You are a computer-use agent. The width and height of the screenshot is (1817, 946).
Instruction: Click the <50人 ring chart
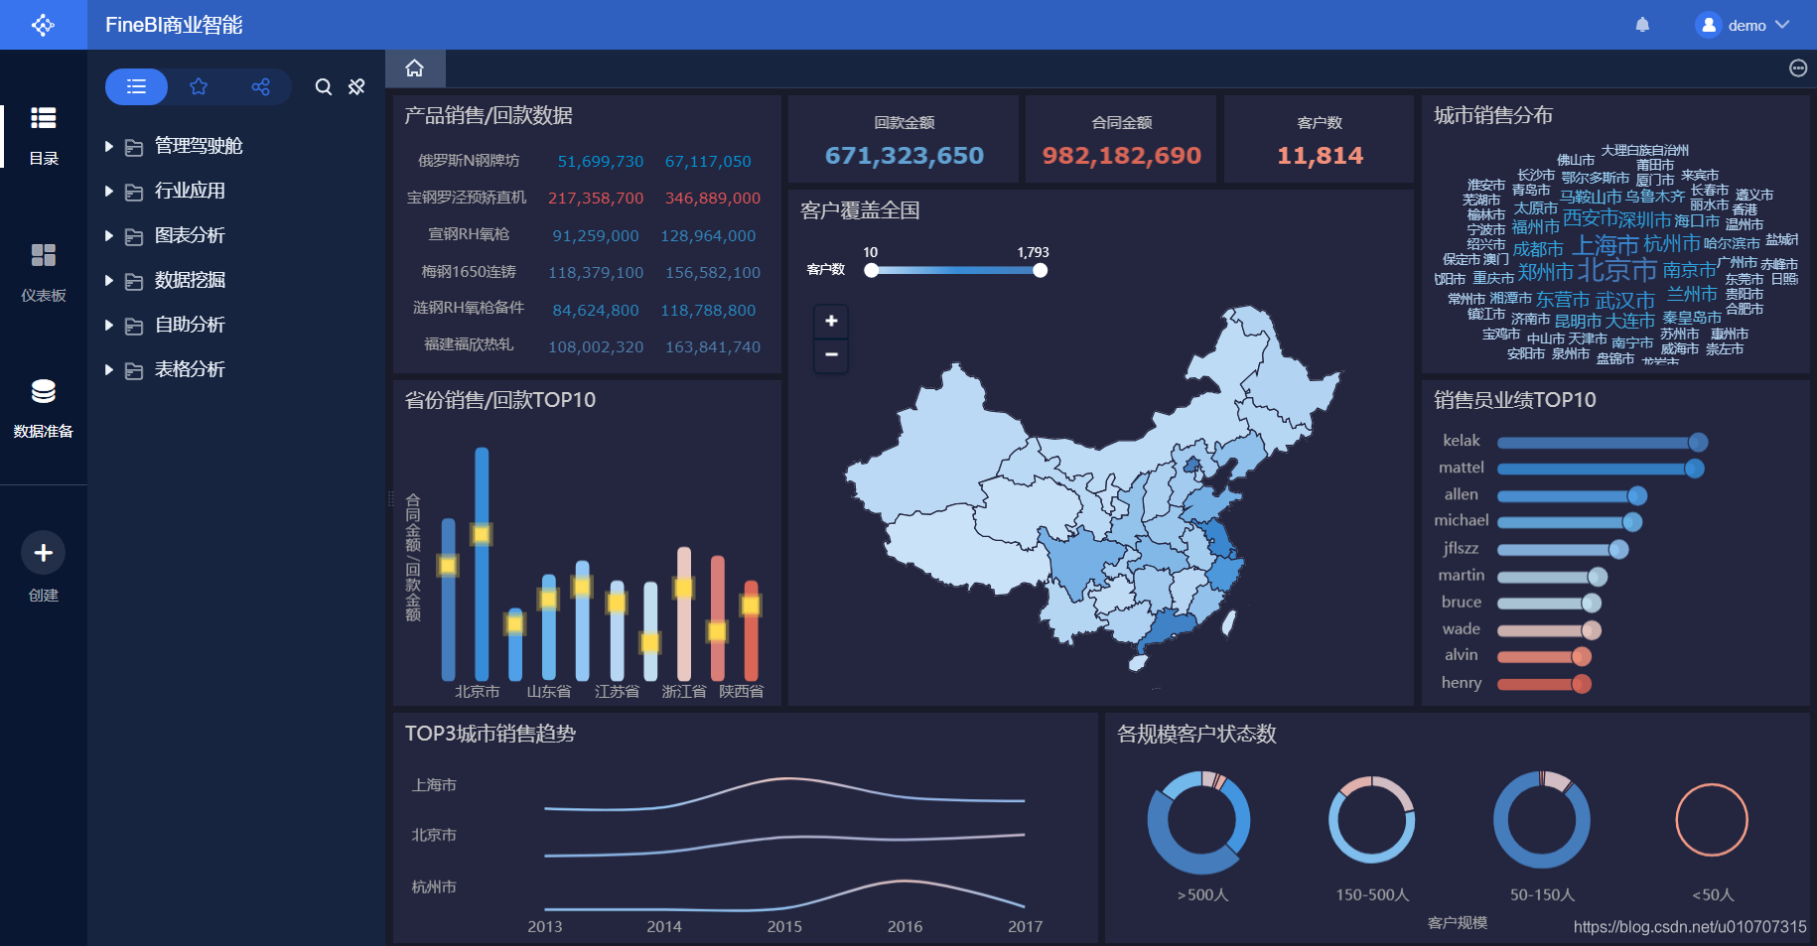pos(1712,820)
